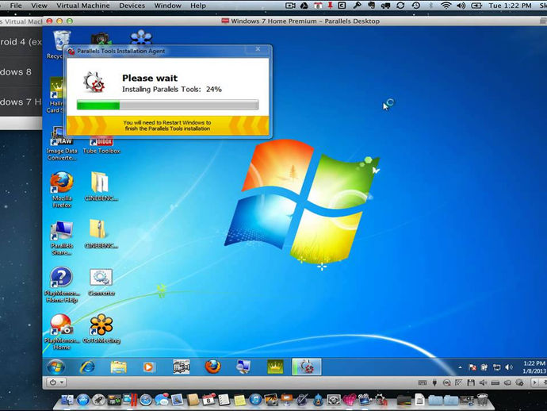
Task: Open the Help menu
Action: click(x=198, y=6)
